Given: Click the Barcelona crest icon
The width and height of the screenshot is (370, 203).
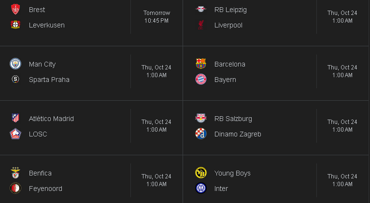Looking at the screenshot, I should click(x=201, y=64).
